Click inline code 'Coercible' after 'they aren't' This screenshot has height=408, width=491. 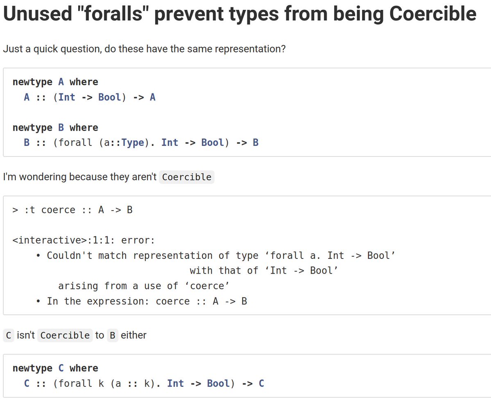click(x=187, y=177)
